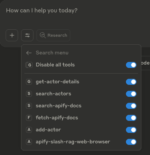
Task: Select the get-actor-details label
Action: click(58, 82)
